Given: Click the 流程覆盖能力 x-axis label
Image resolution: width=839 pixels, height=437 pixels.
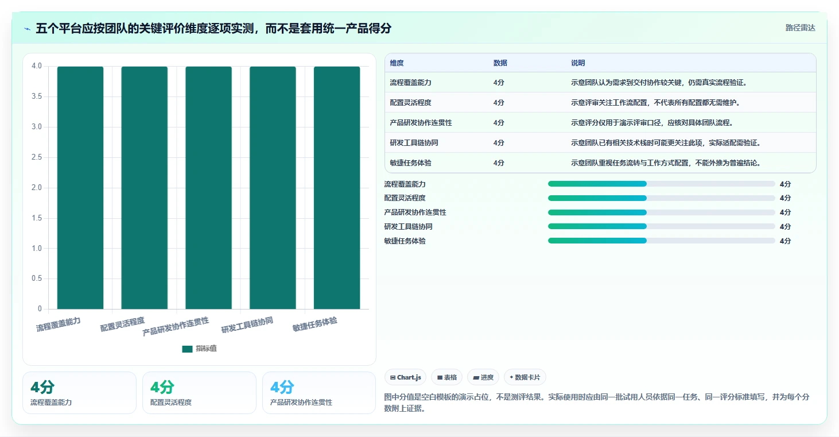Looking at the screenshot, I should 59,324.
